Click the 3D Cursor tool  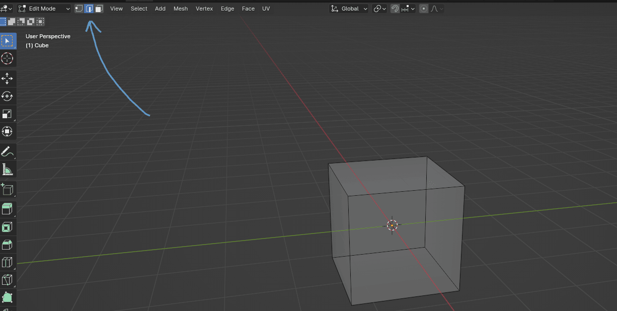[8, 58]
